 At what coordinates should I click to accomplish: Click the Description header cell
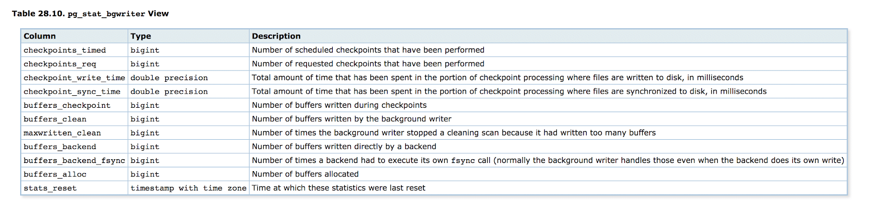(548, 36)
